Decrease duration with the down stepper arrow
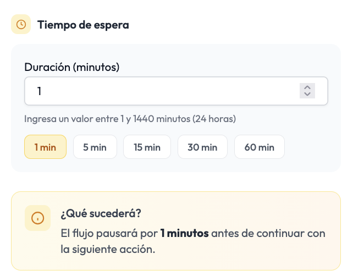The height and width of the screenshot is (276, 353). click(x=307, y=95)
